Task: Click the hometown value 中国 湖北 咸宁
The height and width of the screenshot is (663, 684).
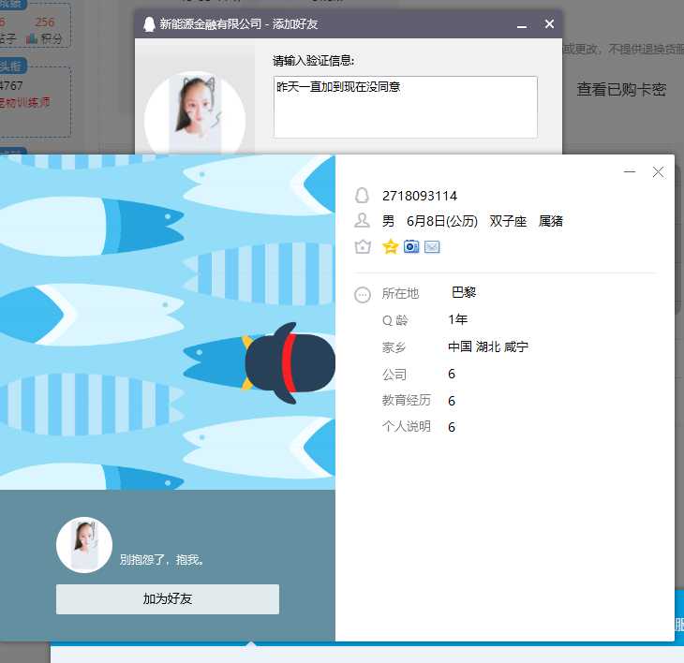Action: coord(488,347)
